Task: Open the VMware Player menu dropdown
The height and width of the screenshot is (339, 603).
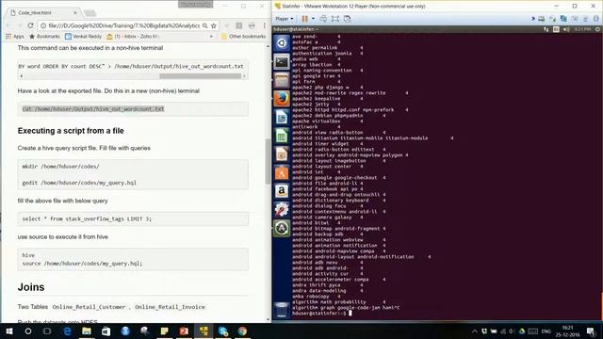Action: [x=285, y=19]
